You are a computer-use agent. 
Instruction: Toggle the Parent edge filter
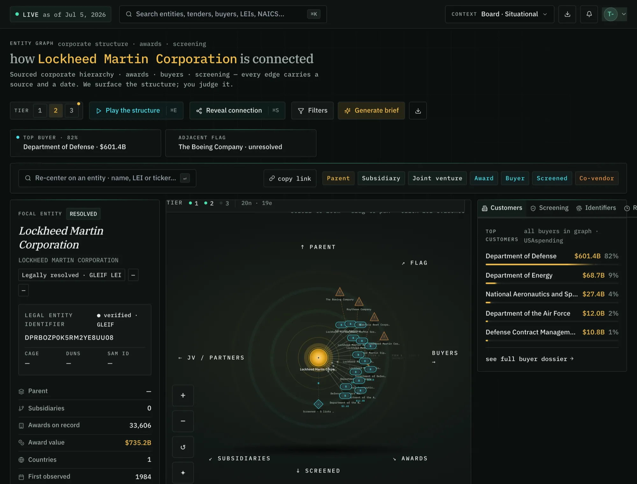338,178
